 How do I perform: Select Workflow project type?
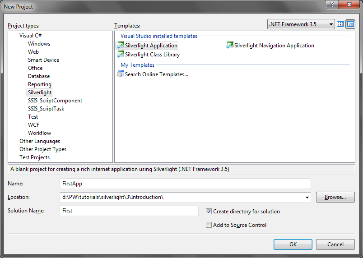pyautogui.click(x=39, y=133)
